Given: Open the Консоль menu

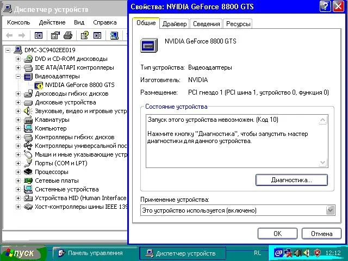Looking at the screenshot, I should coord(18,22).
